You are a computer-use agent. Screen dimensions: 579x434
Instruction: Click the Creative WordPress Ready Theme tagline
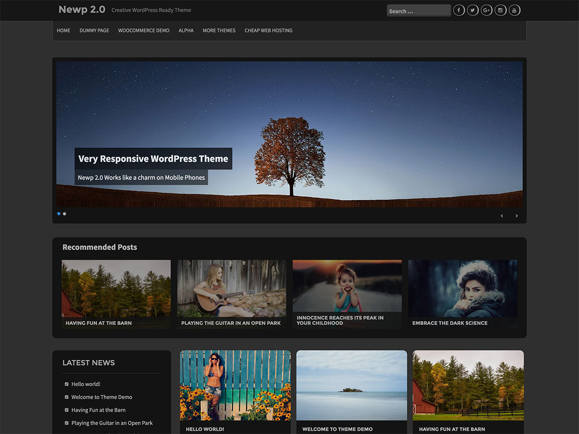pyautogui.click(x=151, y=10)
